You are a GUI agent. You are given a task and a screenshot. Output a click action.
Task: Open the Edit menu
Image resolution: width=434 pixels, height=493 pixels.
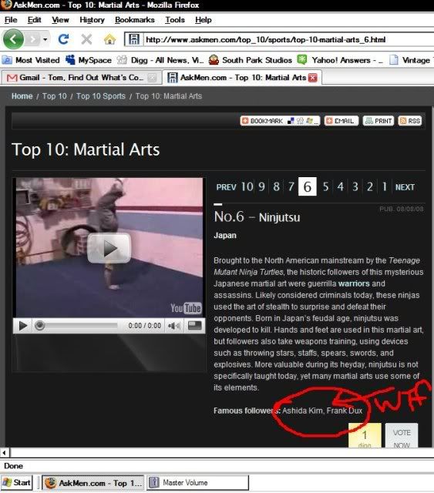pos(35,20)
